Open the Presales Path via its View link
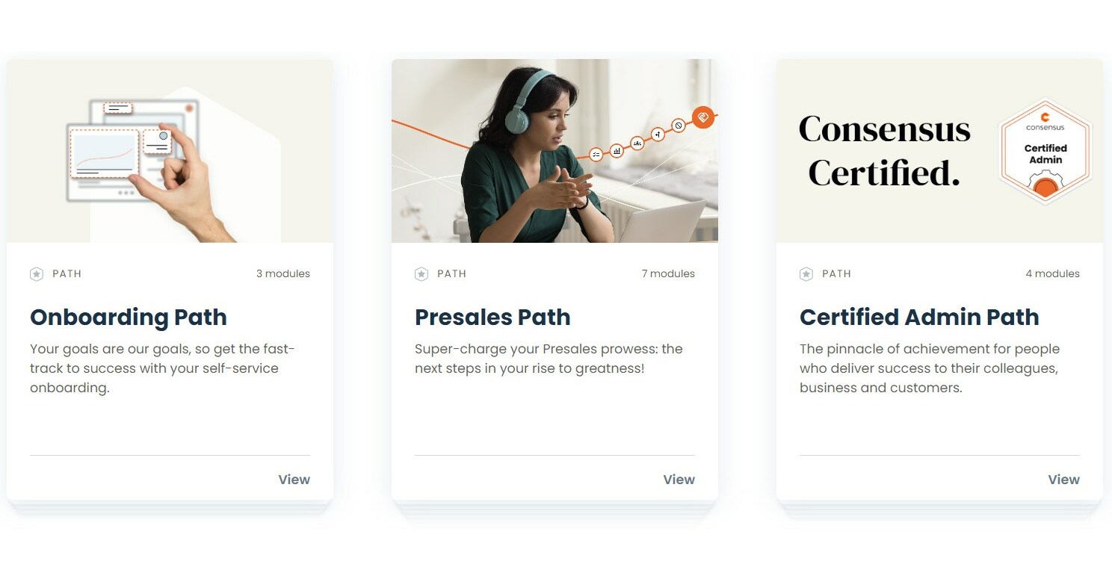Viewport: 1112px width, 582px height. [679, 479]
